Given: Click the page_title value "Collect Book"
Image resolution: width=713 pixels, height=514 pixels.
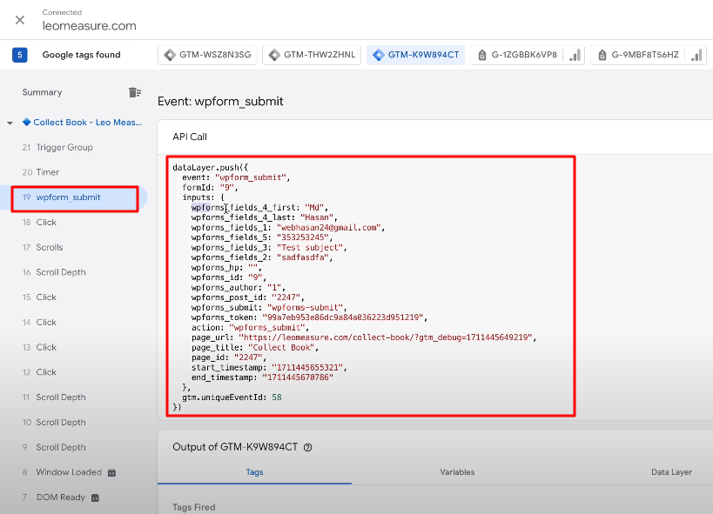Looking at the screenshot, I should tap(281, 348).
